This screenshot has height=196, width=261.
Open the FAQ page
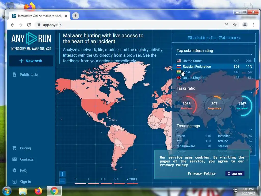(x=23, y=170)
